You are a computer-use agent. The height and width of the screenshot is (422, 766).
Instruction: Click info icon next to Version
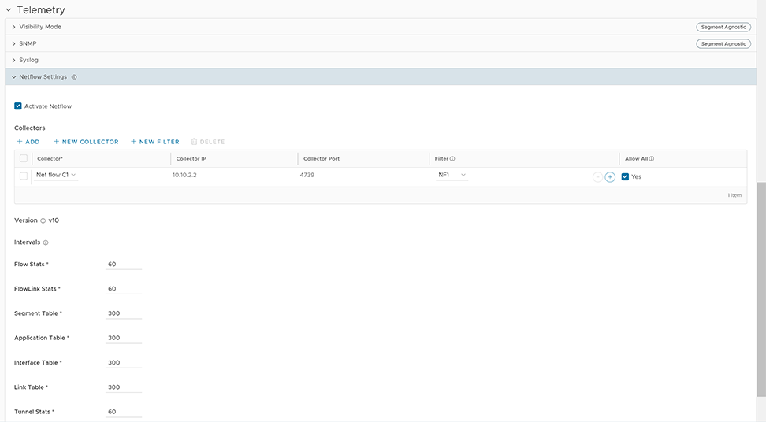pyautogui.click(x=43, y=221)
